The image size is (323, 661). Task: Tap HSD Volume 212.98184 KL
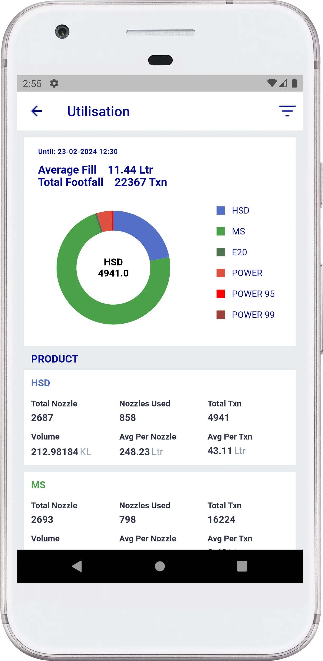coord(61,452)
